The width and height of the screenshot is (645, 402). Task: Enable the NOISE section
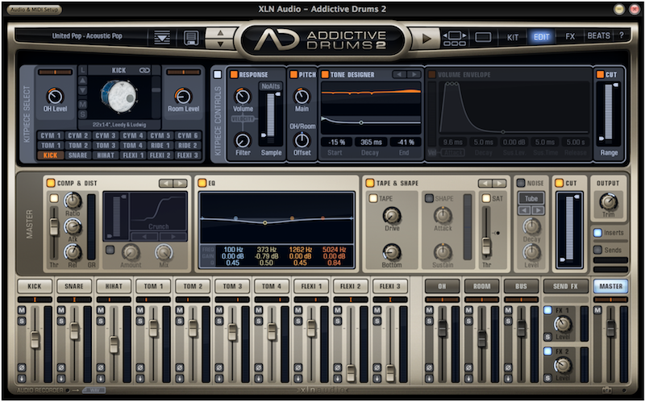[520, 183]
